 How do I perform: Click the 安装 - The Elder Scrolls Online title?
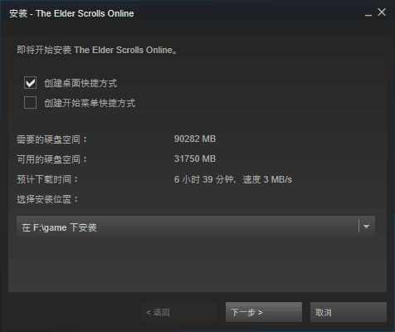pyautogui.click(x=71, y=13)
